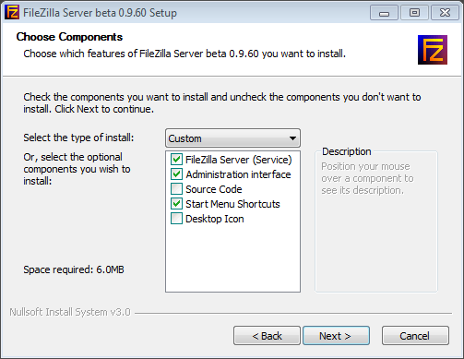Click the Next > button

[336, 336]
